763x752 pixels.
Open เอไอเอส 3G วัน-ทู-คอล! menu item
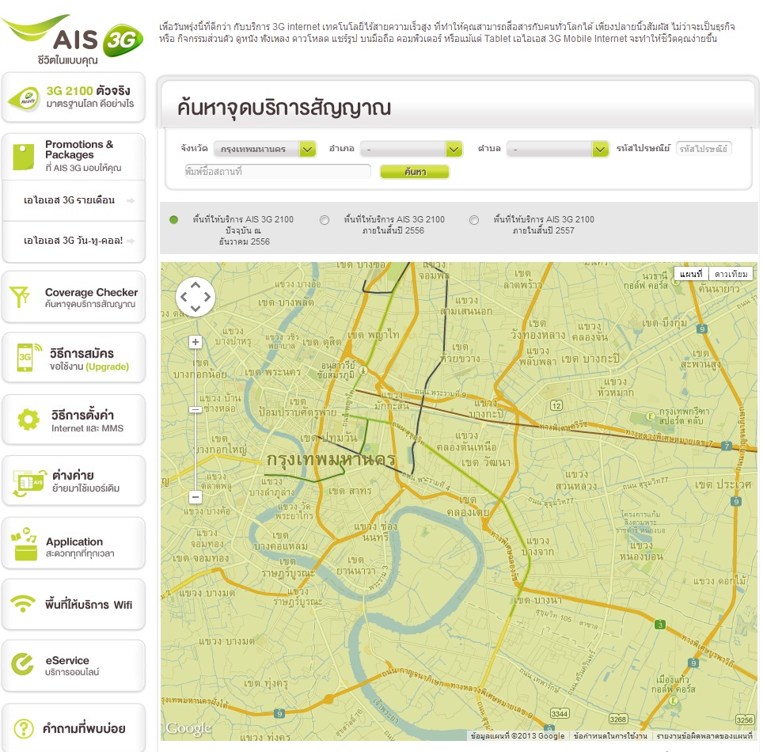click(x=74, y=241)
